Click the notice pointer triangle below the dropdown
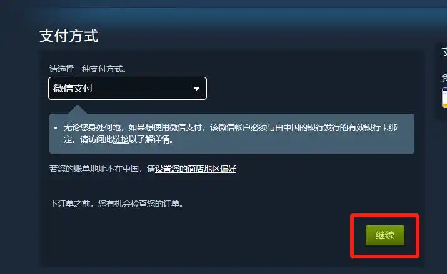447x274 pixels. 78,110
